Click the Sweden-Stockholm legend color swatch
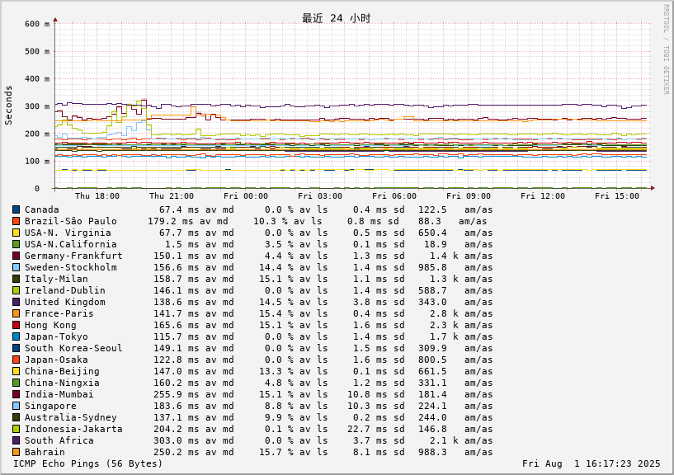The height and width of the screenshot is (475, 674). pyautogui.click(x=16, y=267)
